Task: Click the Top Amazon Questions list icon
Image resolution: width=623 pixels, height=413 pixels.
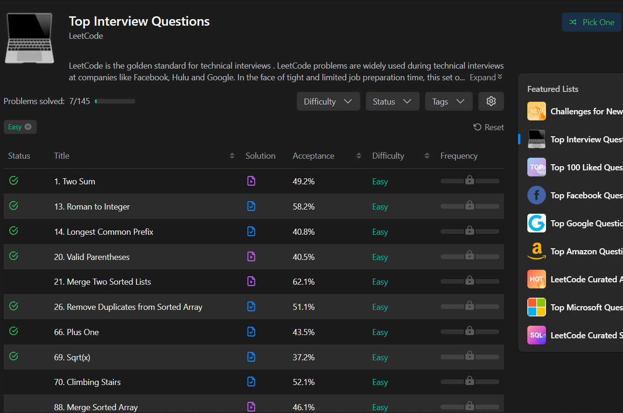Action: tap(536, 251)
